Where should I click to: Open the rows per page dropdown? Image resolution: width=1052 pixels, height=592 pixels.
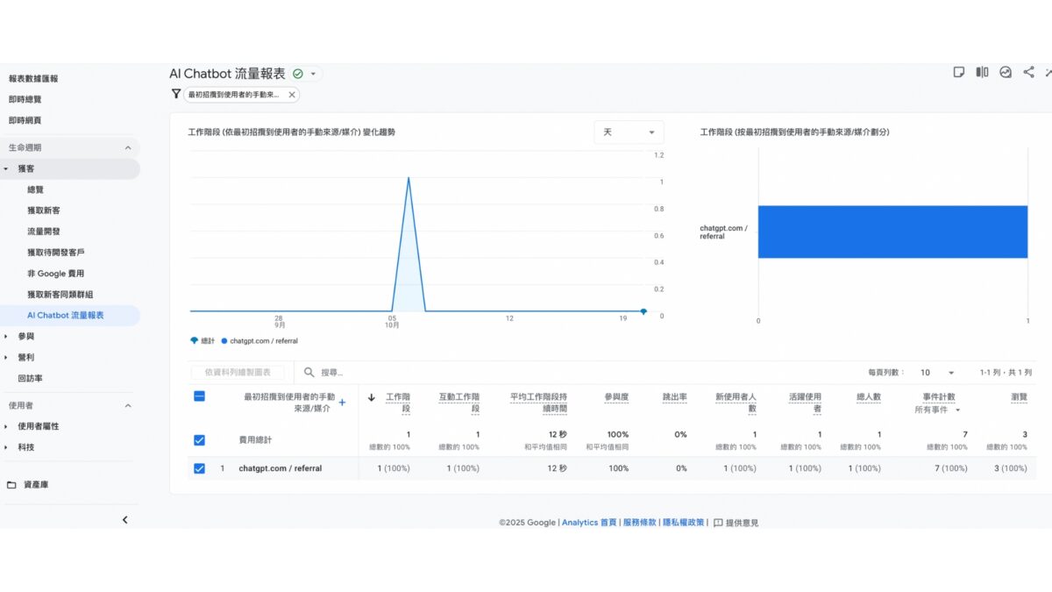pyautogui.click(x=936, y=373)
